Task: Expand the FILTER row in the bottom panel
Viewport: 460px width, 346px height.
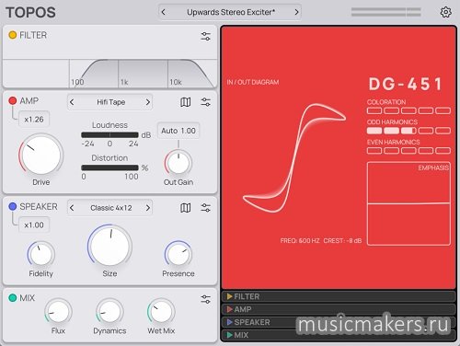Action: click(339, 296)
